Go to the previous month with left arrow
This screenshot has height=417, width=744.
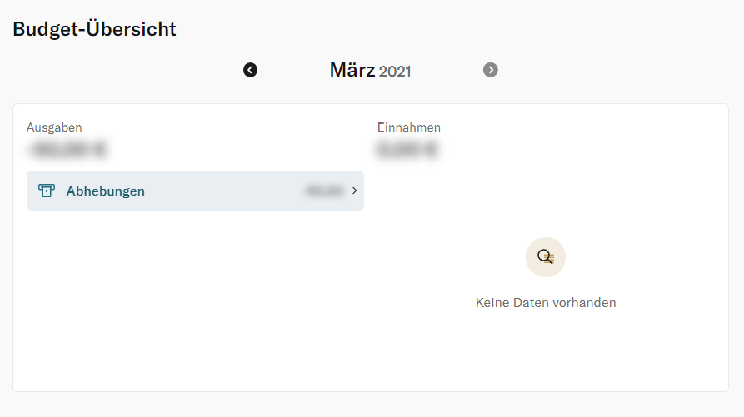pos(250,70)
